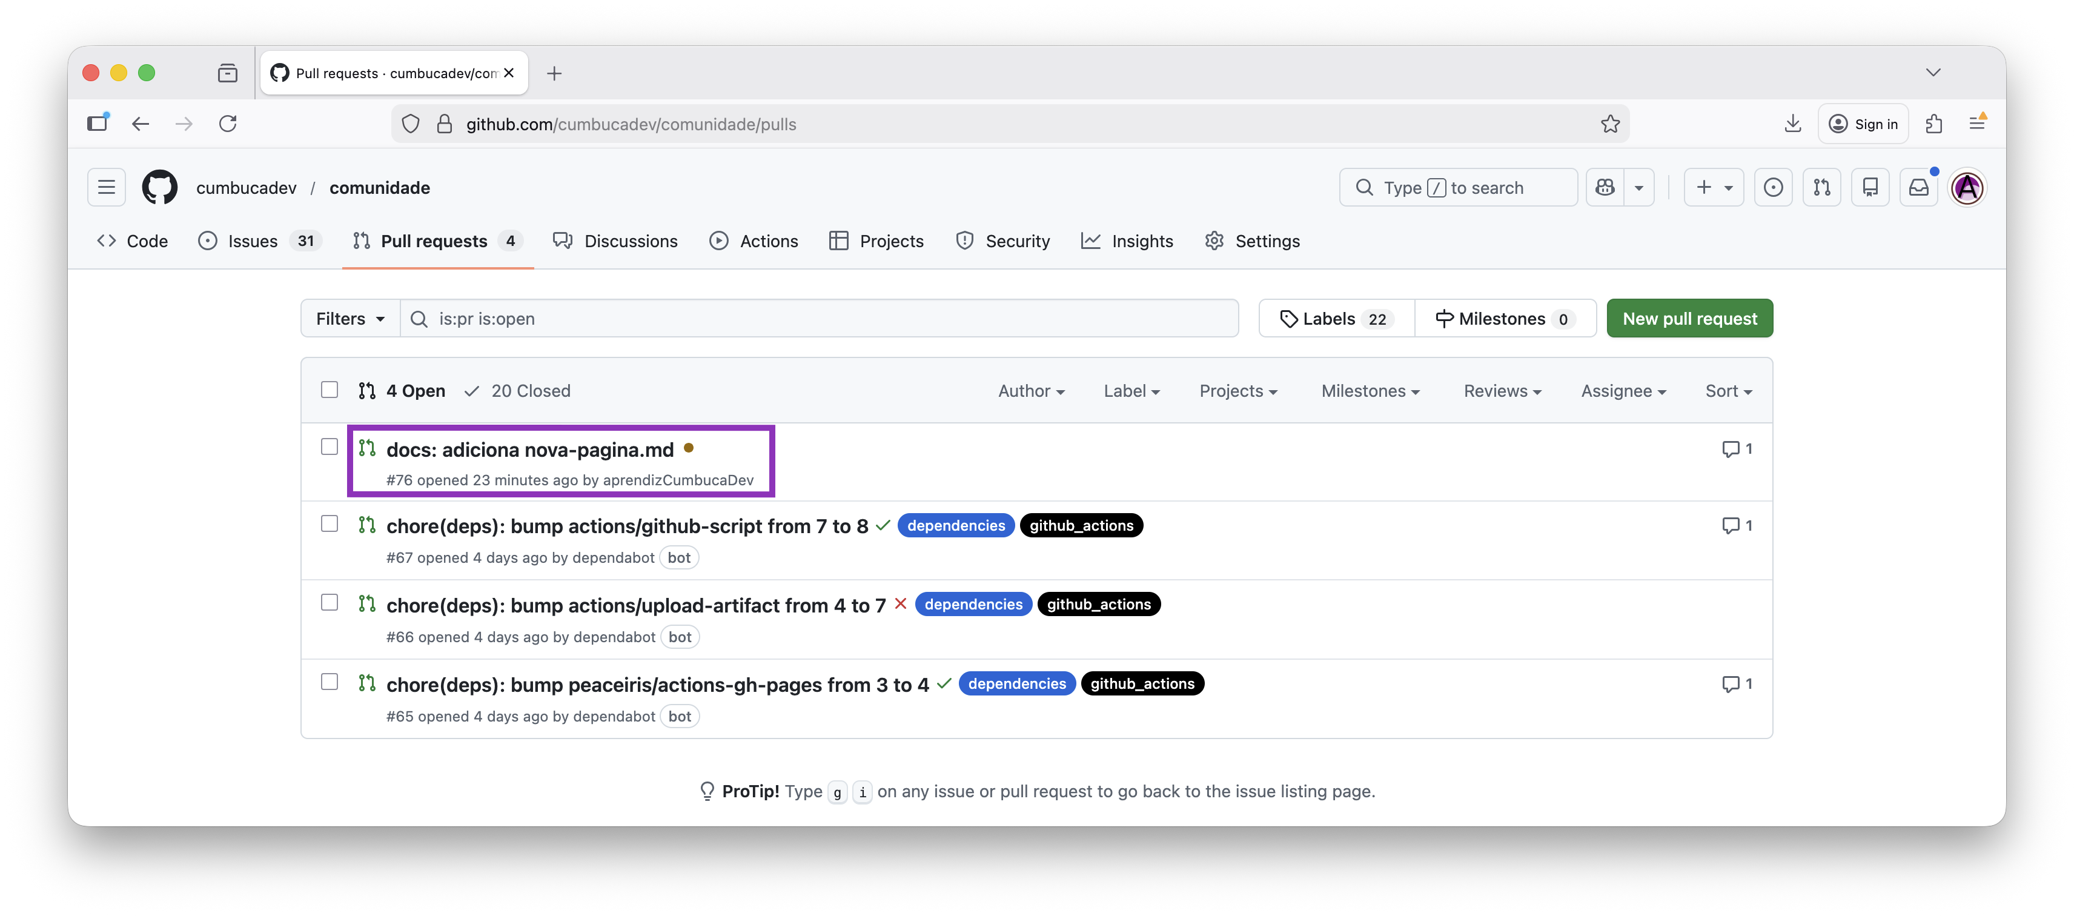Filter by dependencies label on PR #67
The width and height of the screenshot is (2074, 916).
pyautogui.click(x=956, y=526)
